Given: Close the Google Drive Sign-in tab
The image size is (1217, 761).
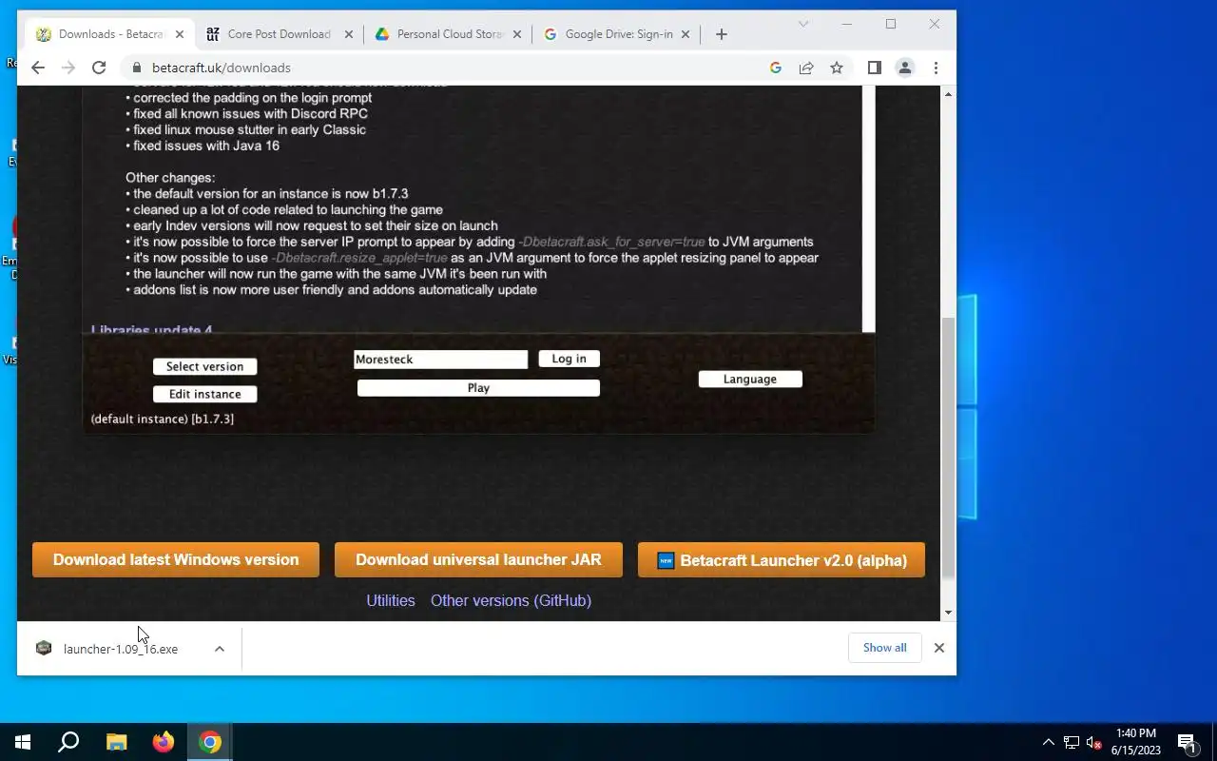Looking at the screenshot, I should (687, 34).
